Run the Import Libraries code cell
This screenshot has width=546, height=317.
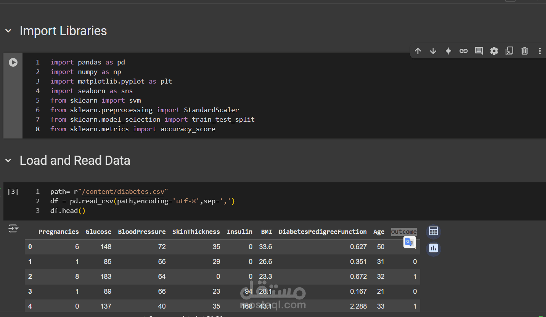click(13, 62)
